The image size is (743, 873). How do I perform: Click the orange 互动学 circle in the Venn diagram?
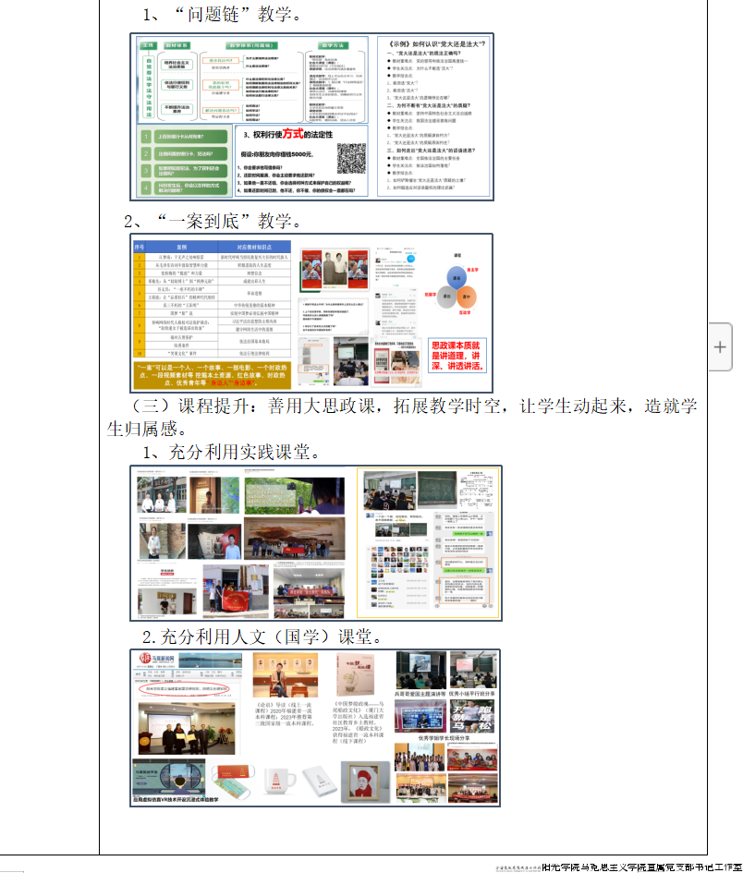[x=466, y=298]
